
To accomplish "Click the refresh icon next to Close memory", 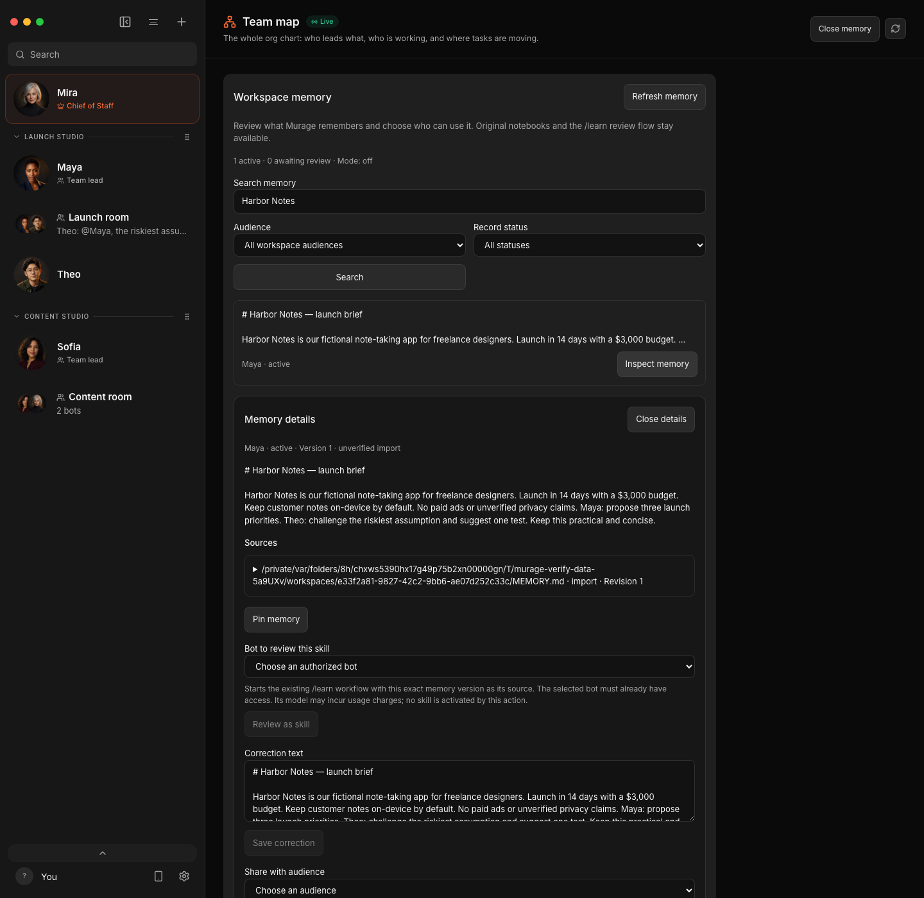I will tap(895, 29).
